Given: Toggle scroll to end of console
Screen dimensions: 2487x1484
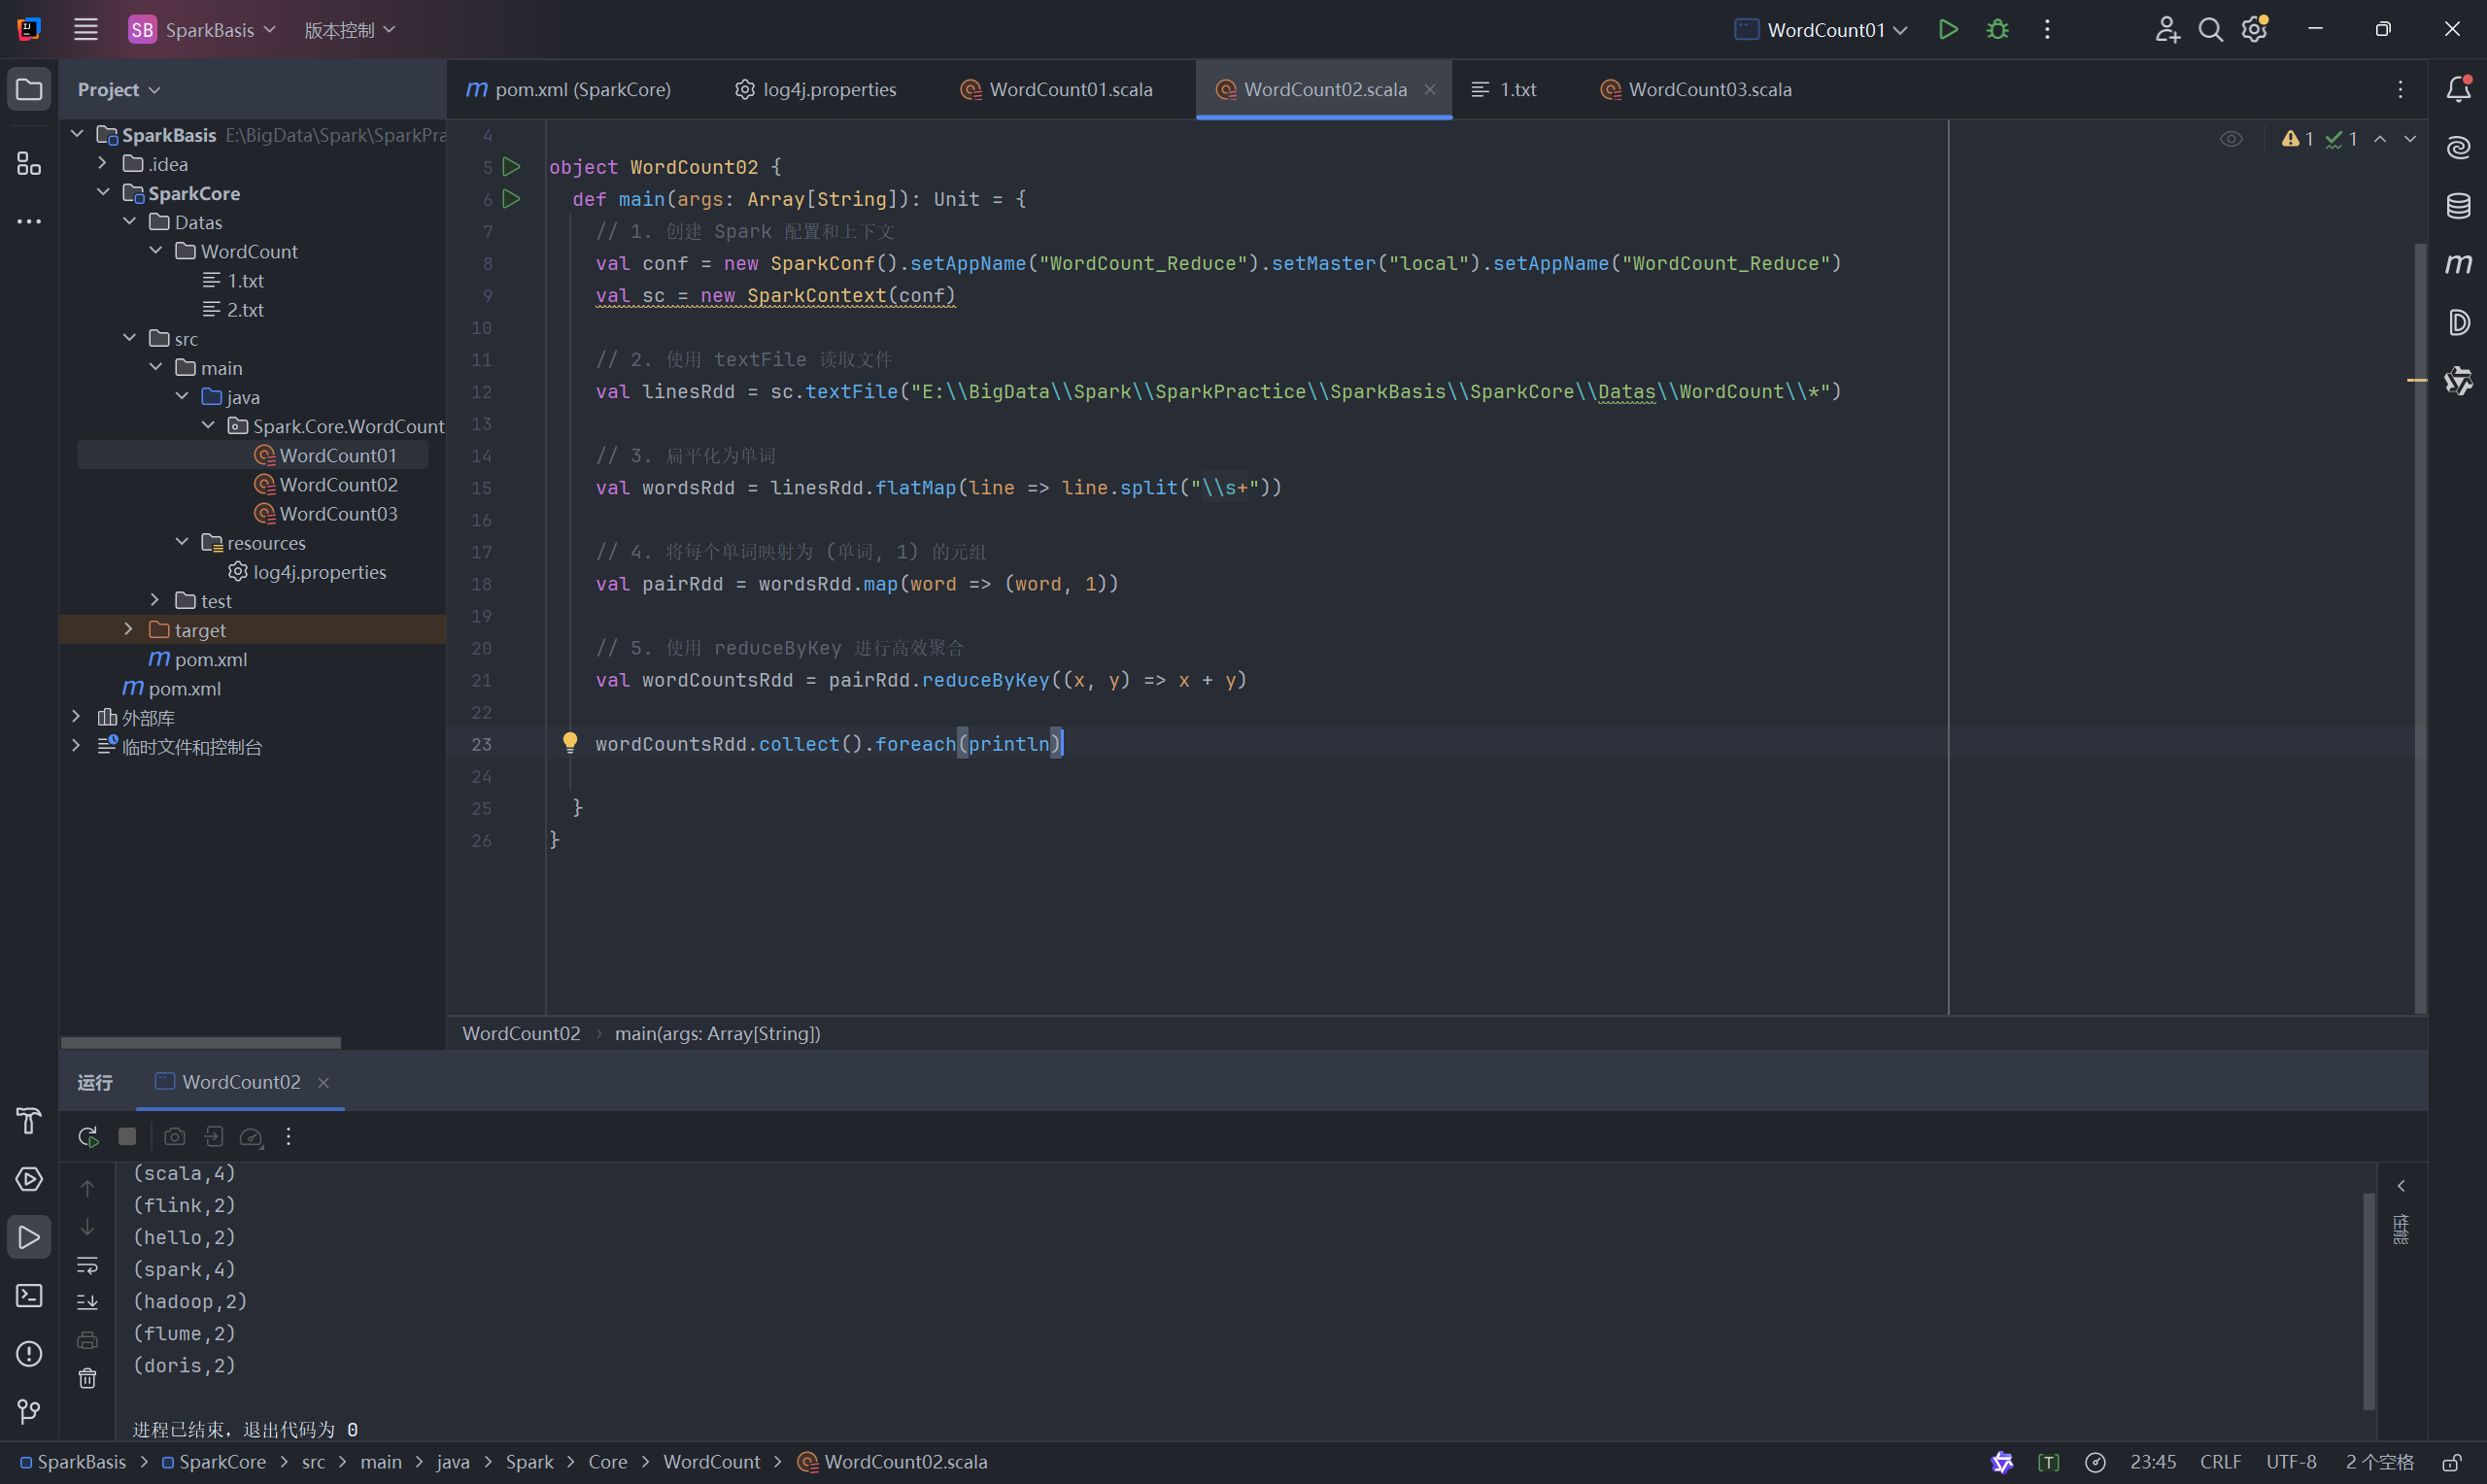Looking at the screenshot, I should [x=88, y=1302].
